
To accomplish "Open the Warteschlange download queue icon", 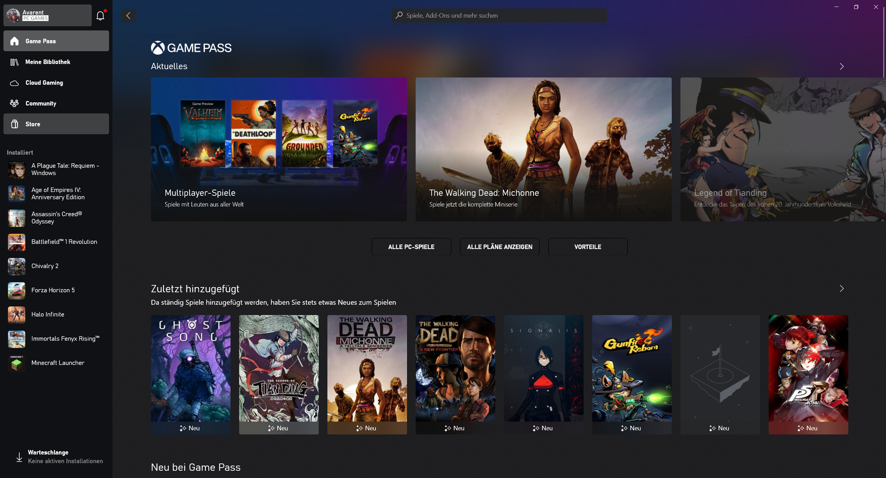I will (19, 456).
